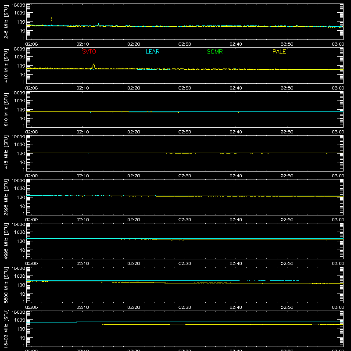The width and height of the screenshot is (351, 351).
Task: Click the 02:30 tick label below 8800 MHz plot
Action: 185,308
